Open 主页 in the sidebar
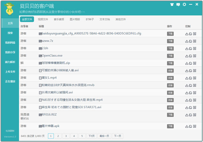 click(x=10, y=23)
